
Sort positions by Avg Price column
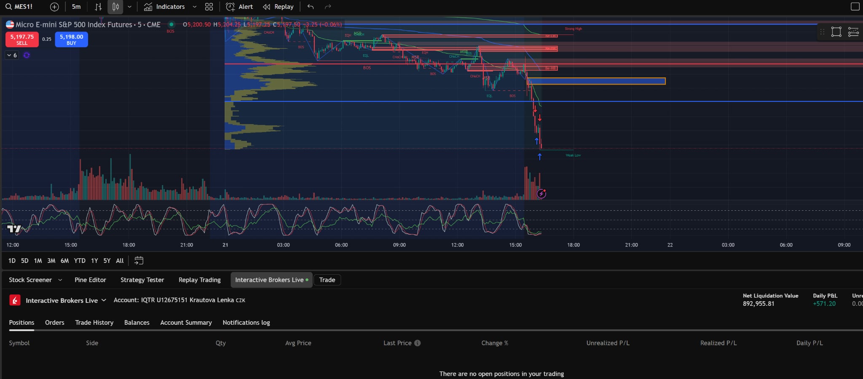coord(298,343)
